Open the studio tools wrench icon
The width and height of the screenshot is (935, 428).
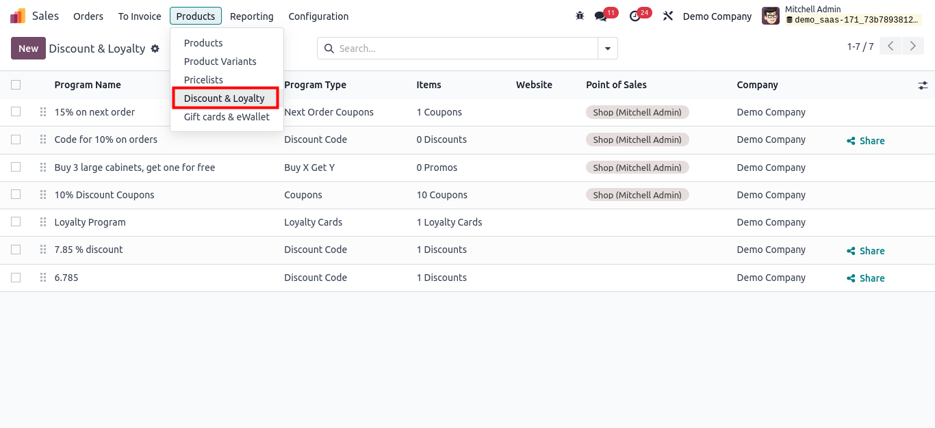pyautogui.click(x=668, y=16)
